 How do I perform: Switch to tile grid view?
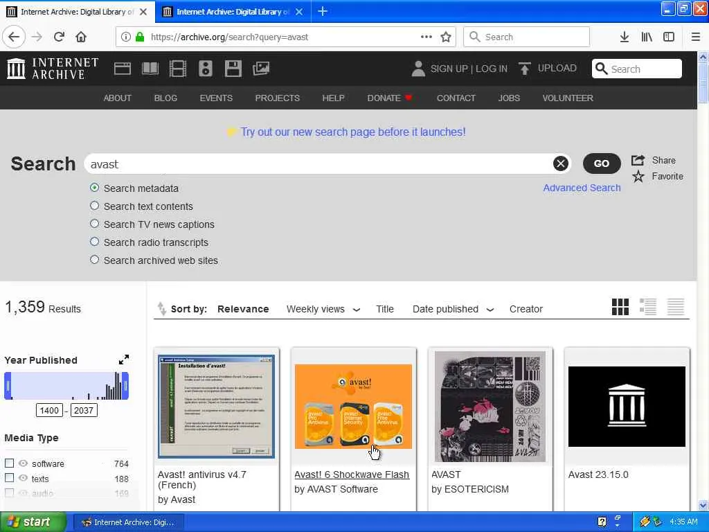(620, 307)
